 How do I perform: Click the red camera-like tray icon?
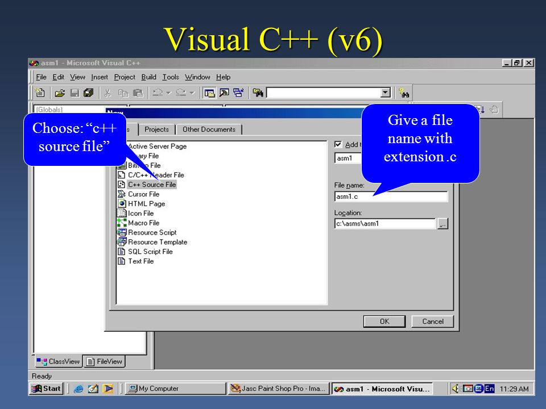(x=468, y=389)
